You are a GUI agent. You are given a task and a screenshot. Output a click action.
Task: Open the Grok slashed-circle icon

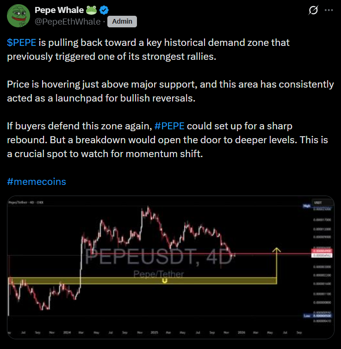point(312,10)
